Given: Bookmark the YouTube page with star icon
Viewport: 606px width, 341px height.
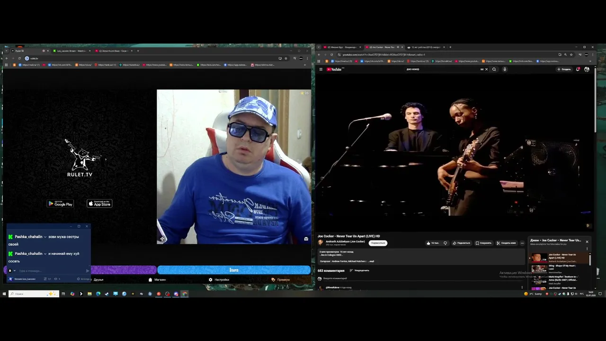Looking at the screenshot, I should [x=571, y=54].
